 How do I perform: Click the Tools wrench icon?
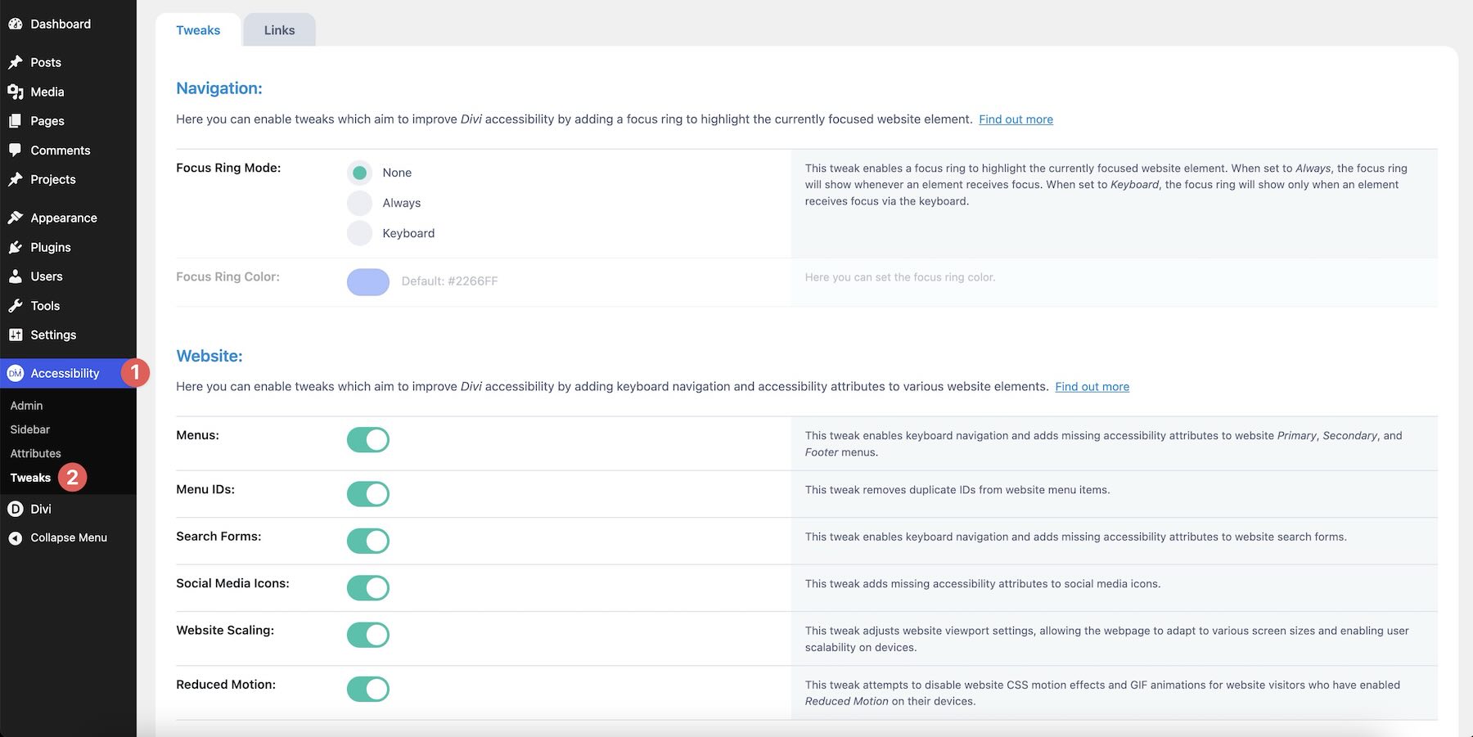[16, 306]
